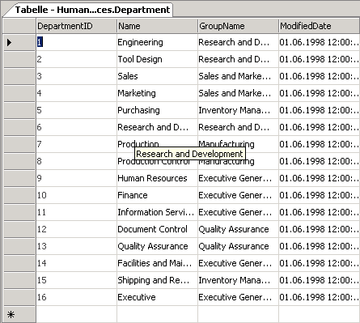Click the Name column header

click(x=157, y=26)
